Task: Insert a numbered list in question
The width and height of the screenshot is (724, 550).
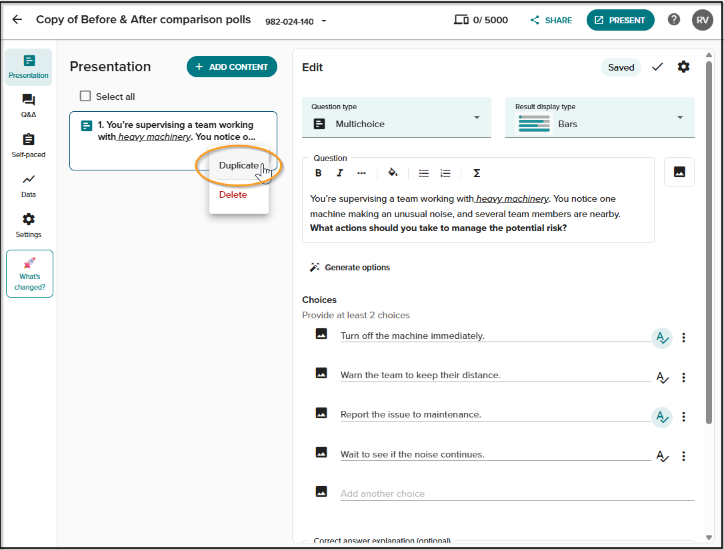Action: (445, 173)
